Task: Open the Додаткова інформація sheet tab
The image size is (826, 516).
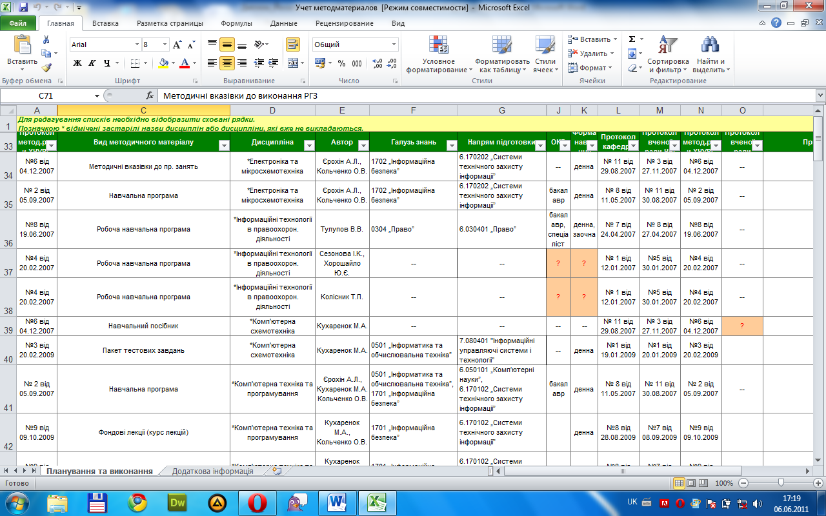Action: [x=212, y=471]
